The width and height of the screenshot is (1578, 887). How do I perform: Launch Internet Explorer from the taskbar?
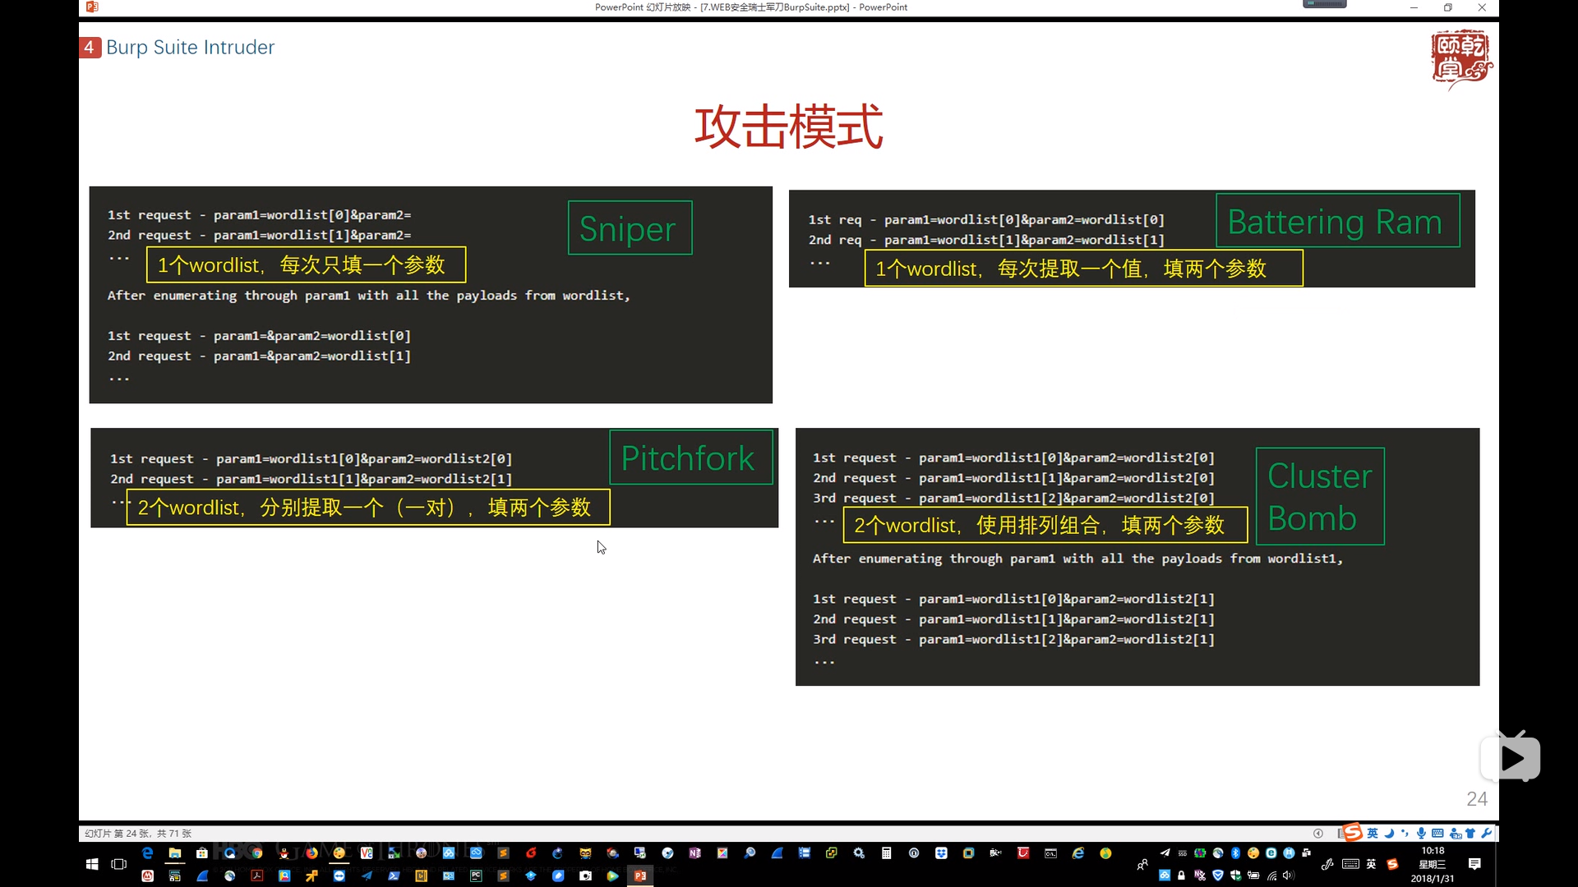coord(1078,853)
